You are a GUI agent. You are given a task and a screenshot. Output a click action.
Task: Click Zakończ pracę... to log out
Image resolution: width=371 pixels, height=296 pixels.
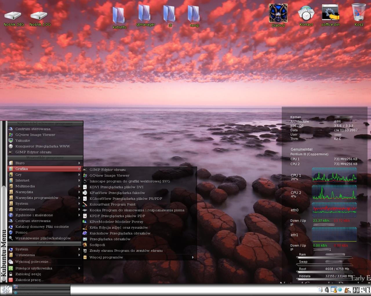[45, 280]
